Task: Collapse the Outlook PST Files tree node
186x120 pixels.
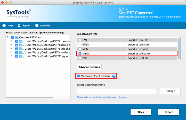Action: (x=7, y=37)
